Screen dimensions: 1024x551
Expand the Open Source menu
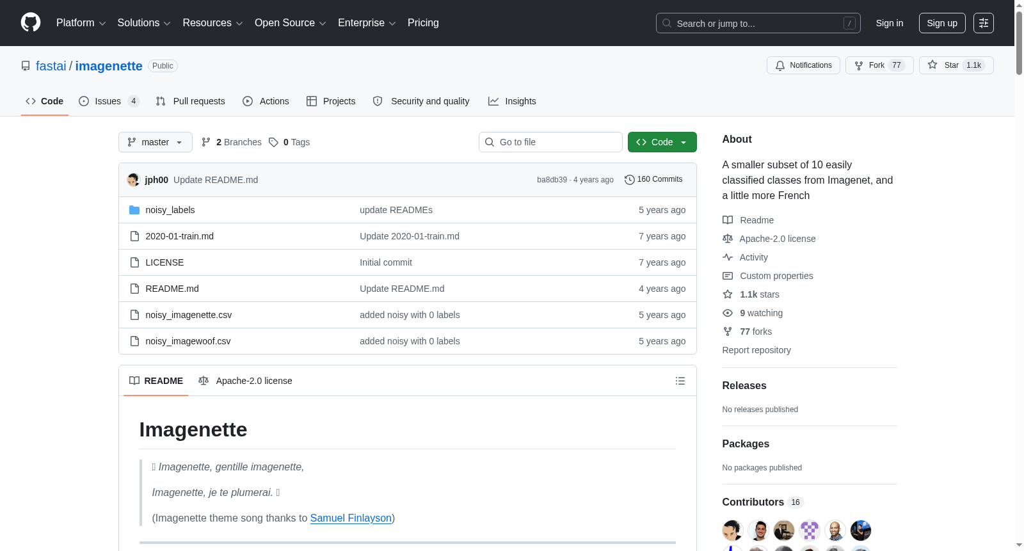(291, 23)
